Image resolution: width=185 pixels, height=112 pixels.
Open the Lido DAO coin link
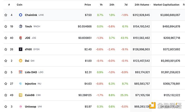click(31, 72)
